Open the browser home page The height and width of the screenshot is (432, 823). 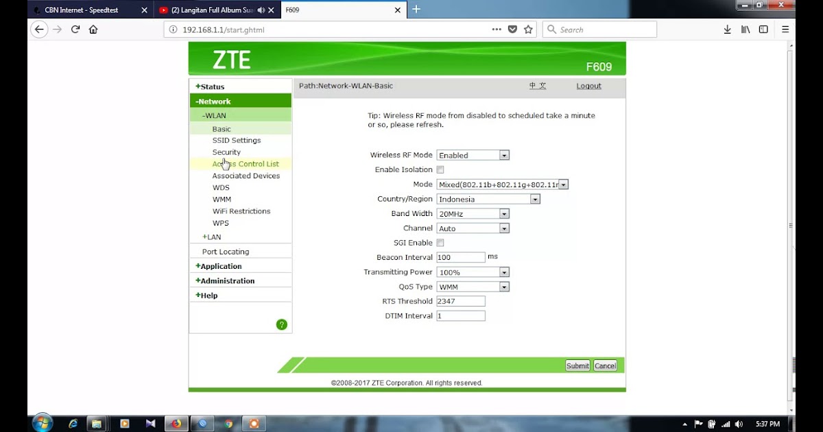[93, 29]
